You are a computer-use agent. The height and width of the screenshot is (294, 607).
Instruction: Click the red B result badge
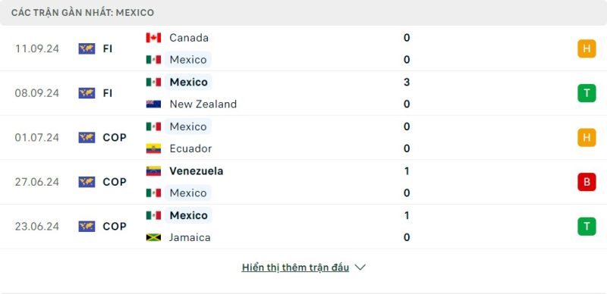click(587, 182)
